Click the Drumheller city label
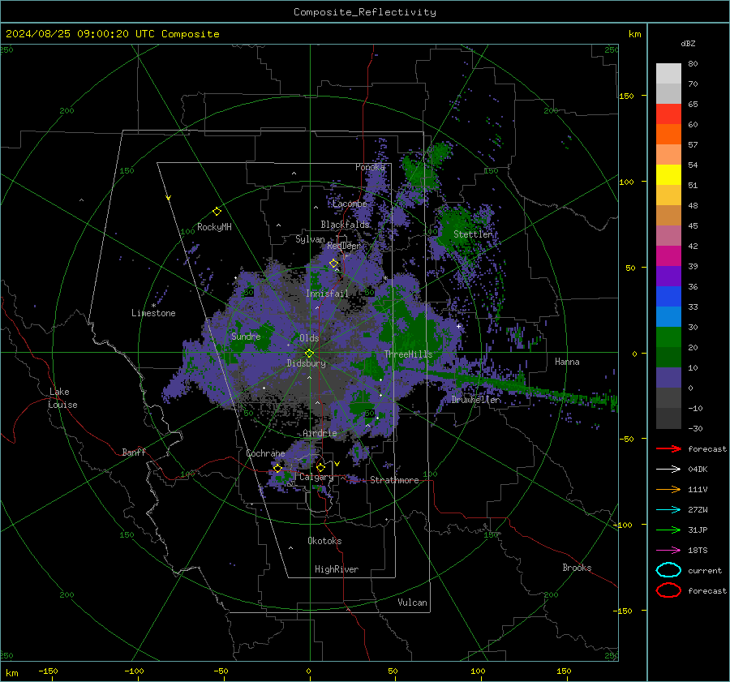The width and height of the screenshot is (730, 682). pos(476,400)
